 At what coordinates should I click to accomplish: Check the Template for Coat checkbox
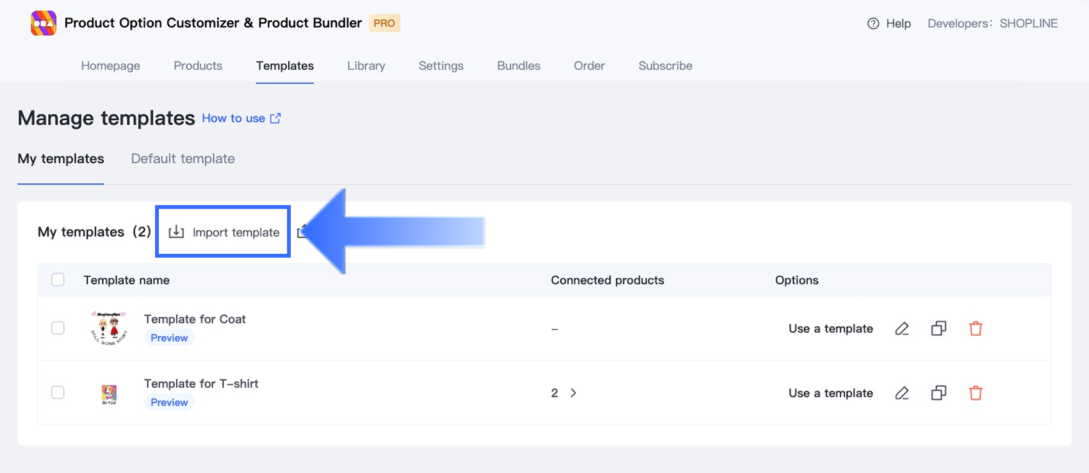click(x=58, y=328)
